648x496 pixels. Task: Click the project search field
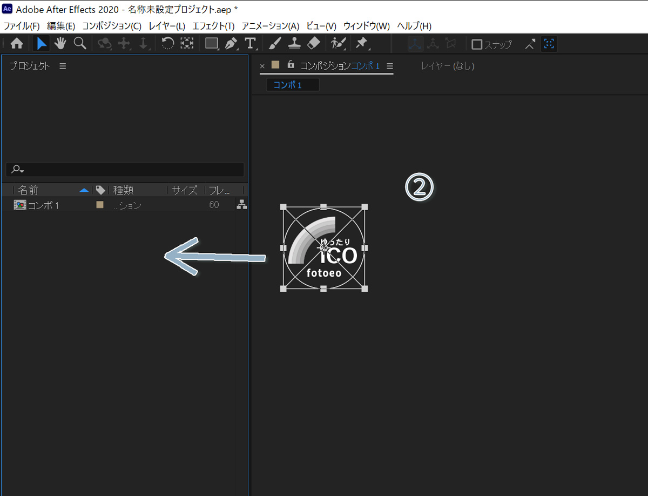click(x=125, y=169)
